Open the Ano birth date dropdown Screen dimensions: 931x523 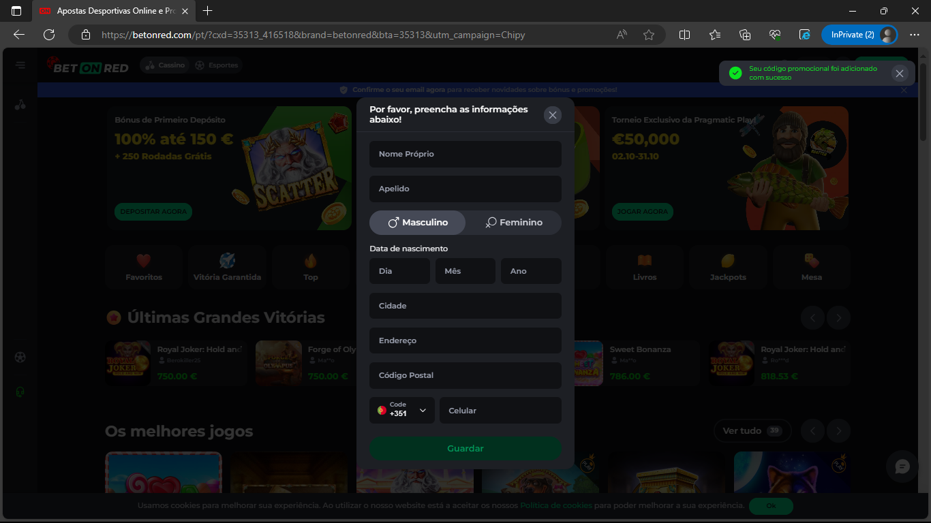531,271
